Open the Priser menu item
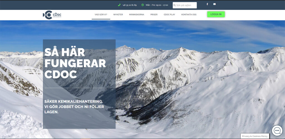 (154, 15)
